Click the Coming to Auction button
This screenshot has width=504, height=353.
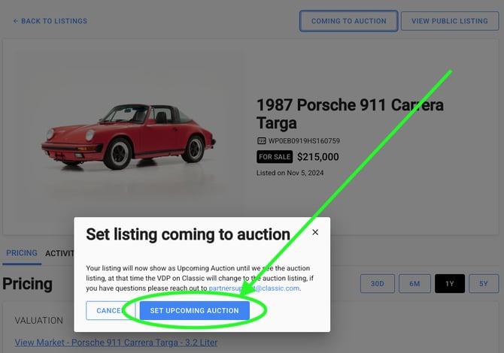coord(348,21)
